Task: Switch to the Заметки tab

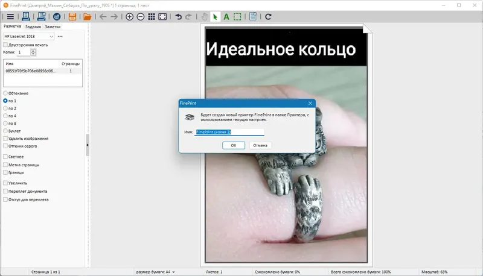Action: [x=53, y=27]
